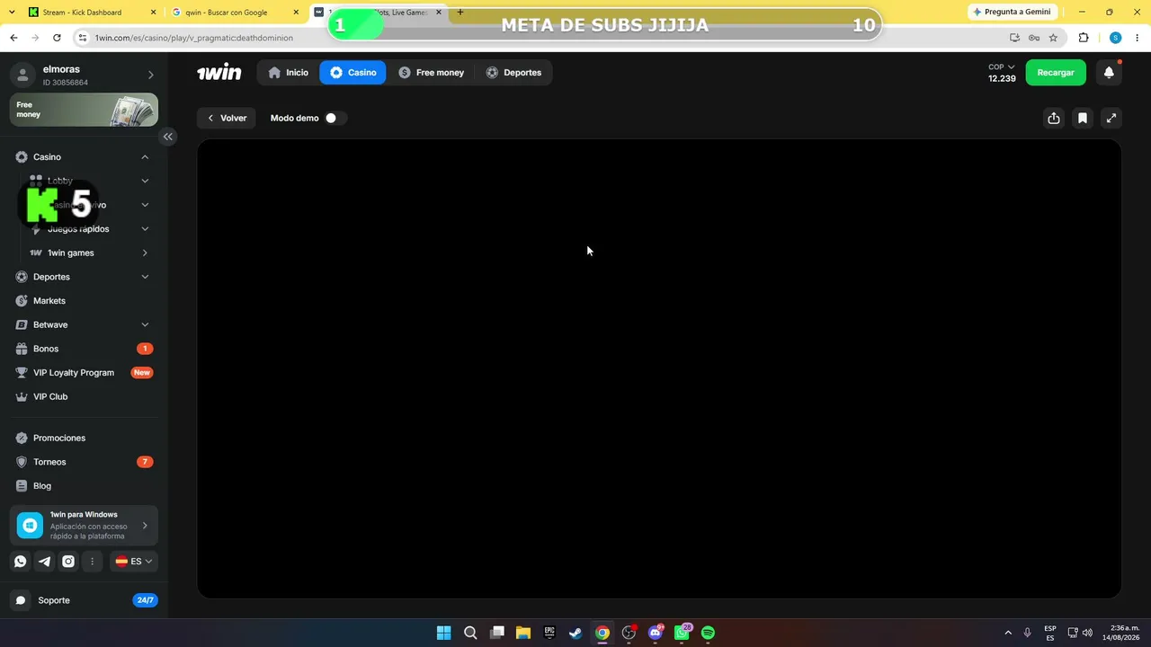
Task: Open new Chrome tab with plus button
Action: click(x=460, y=13)
